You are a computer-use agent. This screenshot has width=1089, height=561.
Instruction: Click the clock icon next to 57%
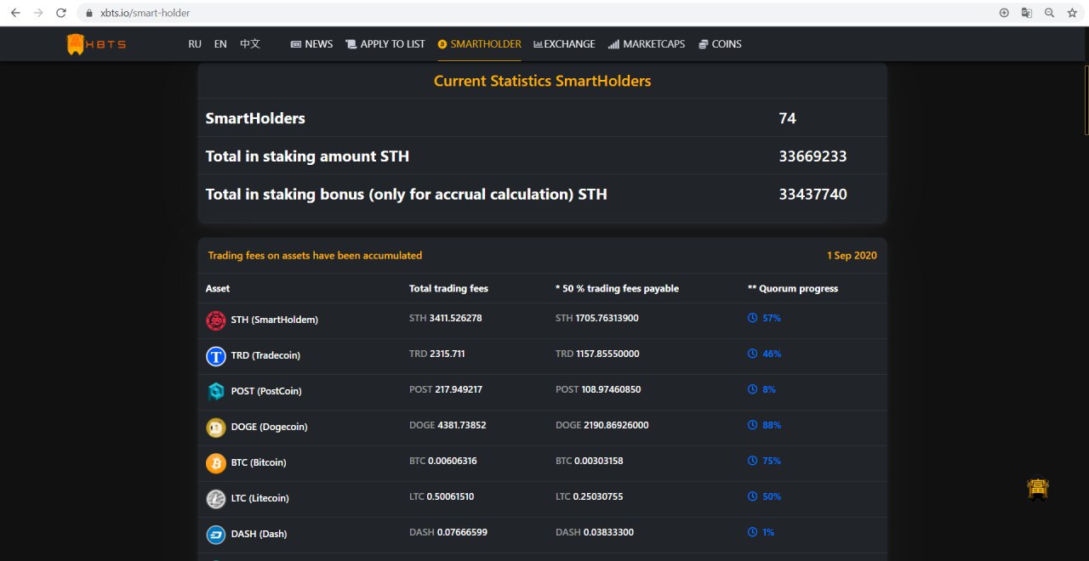(752, 318)
